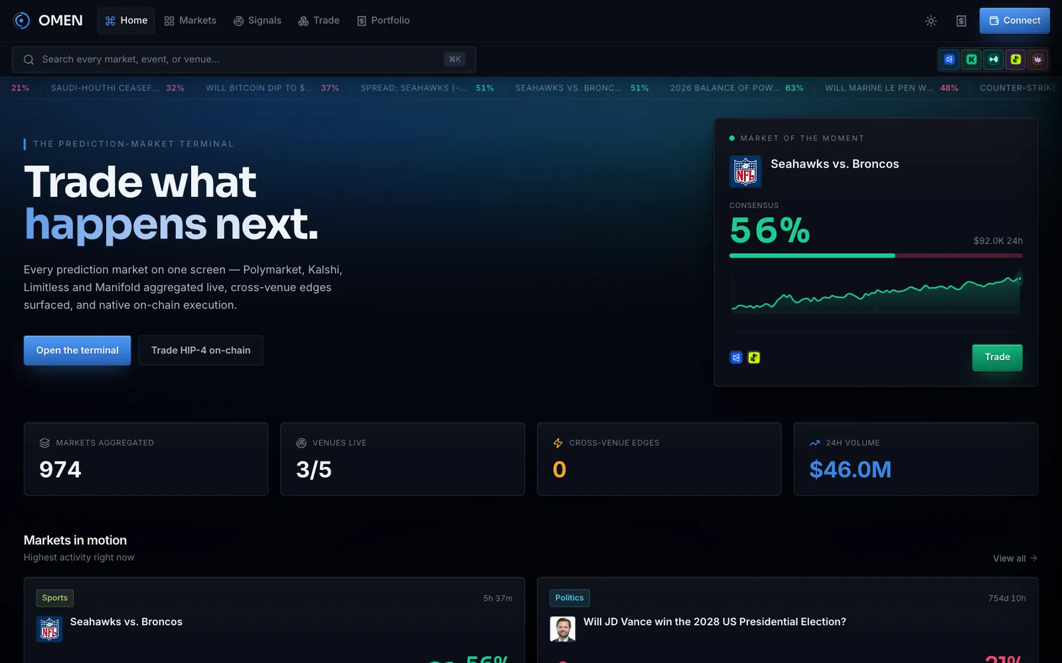
Task: Open the SEAHAWKS VS. BRONC... ticker item
Action: [582, 88]
